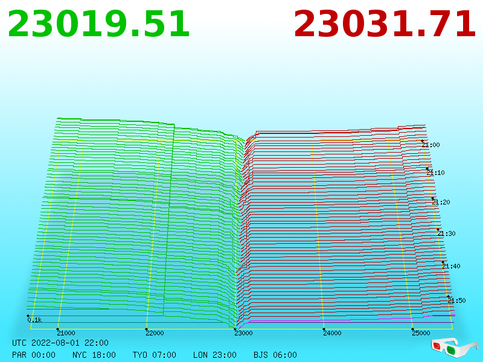This screenshot has height=362, width=483.
Task: Click the 21:40 time axis marker
Action: coord(451,266)
